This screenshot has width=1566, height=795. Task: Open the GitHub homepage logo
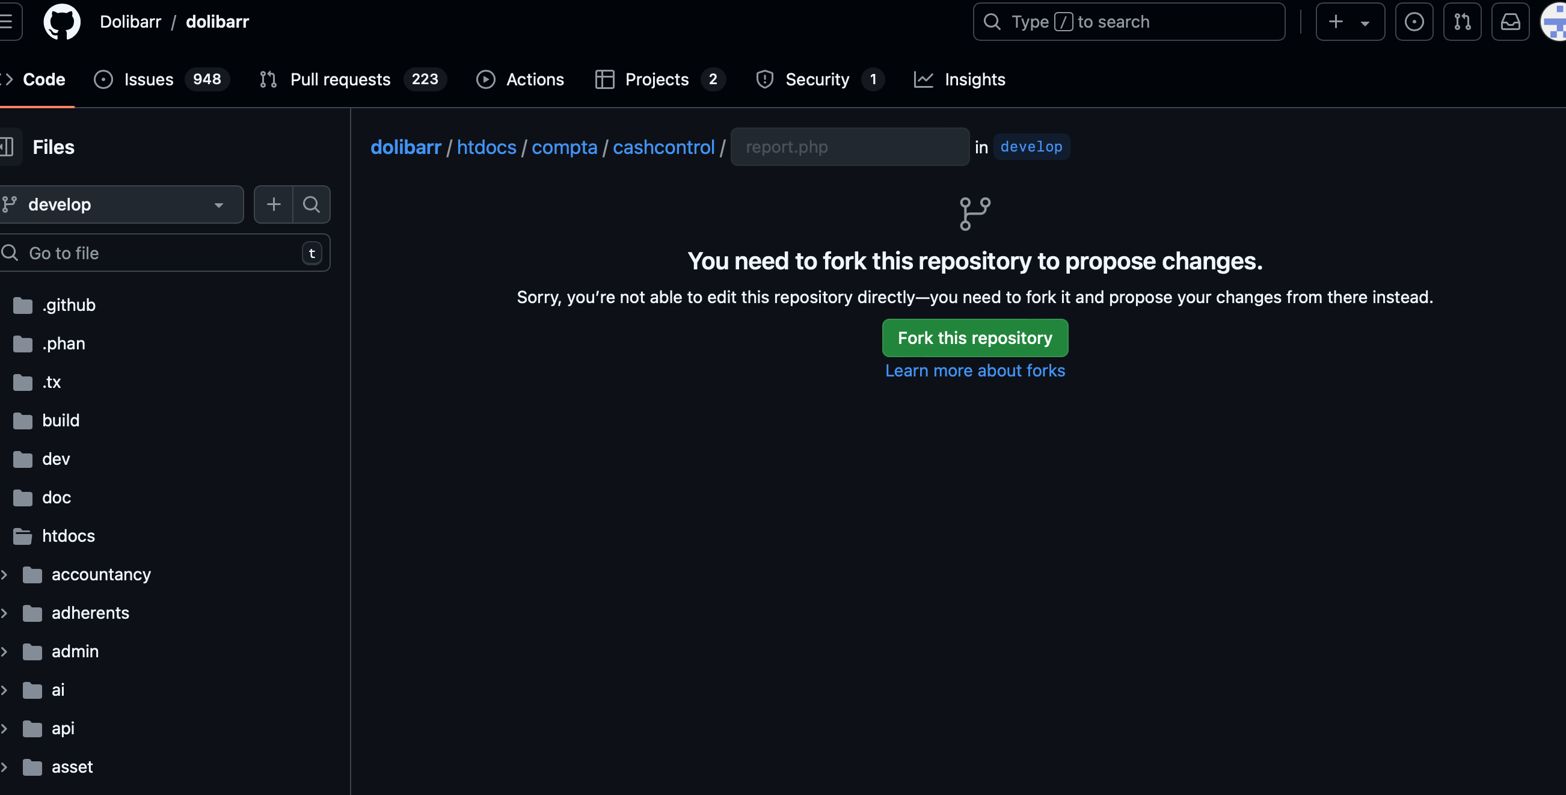point(62,22)
